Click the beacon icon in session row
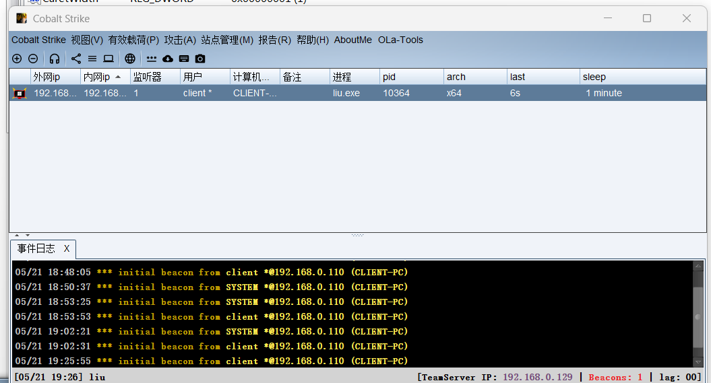 coord(20,94)
